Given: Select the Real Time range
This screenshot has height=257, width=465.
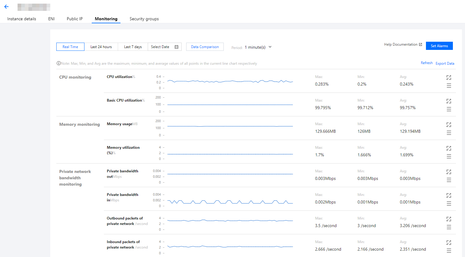Looking at the screenshot, I should pyautogui.click(x=70, y=47).
